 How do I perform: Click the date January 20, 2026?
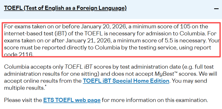tap(103, 27)
